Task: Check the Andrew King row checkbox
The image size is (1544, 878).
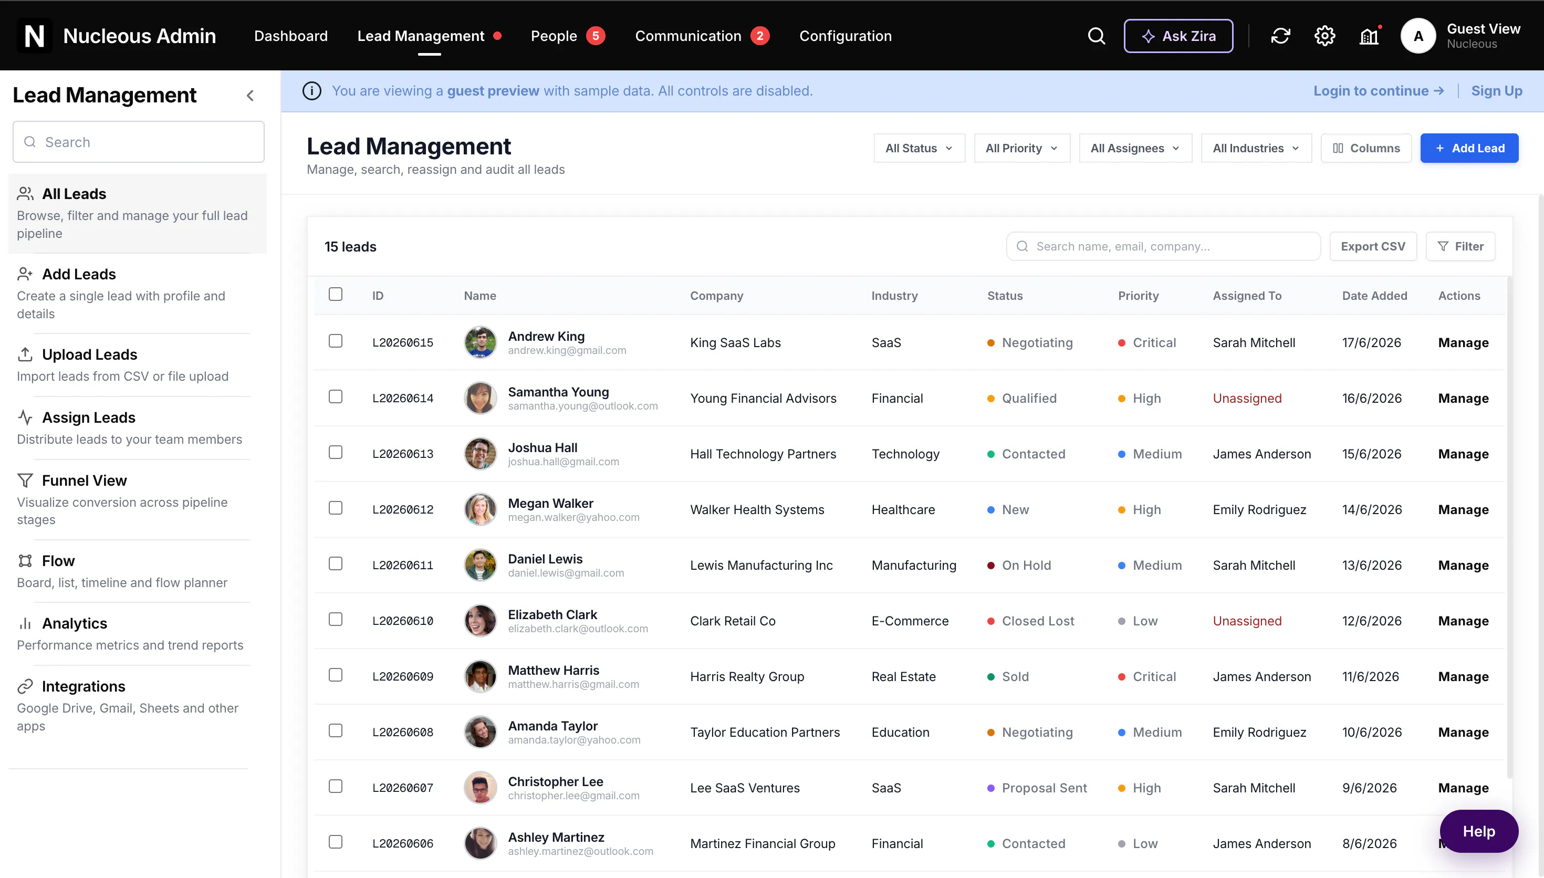Action: coord(336,341)
